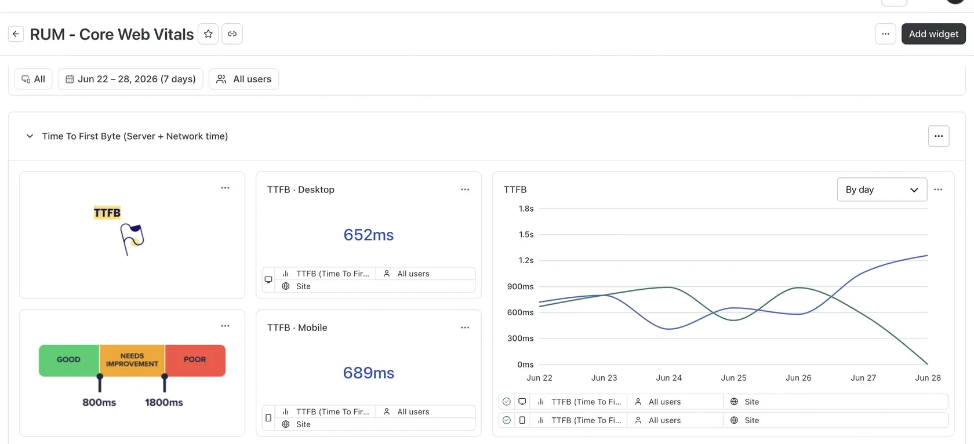Collapse the Time To First Byte section

30,136
